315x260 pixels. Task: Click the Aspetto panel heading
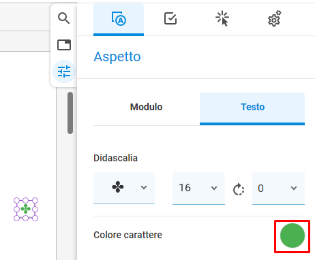(117, 56)
